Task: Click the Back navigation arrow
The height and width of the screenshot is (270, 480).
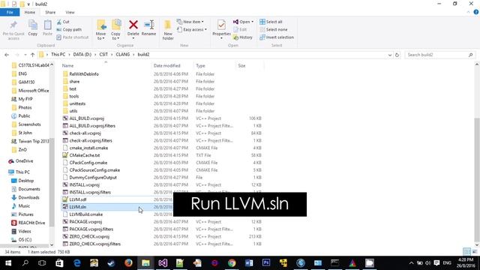Action: click(7, 55)
